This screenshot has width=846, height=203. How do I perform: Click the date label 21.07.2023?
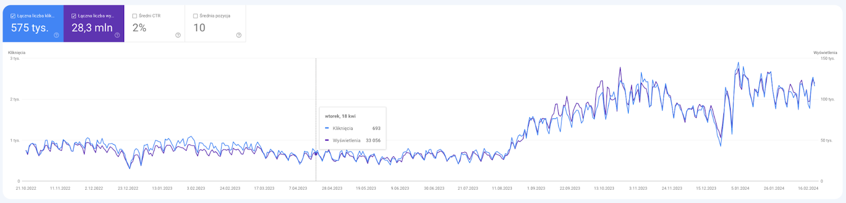point(468,188)
